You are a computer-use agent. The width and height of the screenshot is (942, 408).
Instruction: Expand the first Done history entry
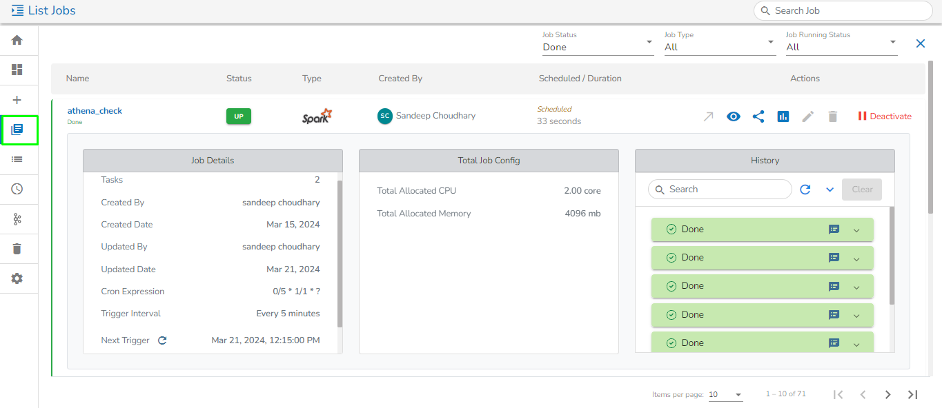pyautogui.click(x=856, y=230)
